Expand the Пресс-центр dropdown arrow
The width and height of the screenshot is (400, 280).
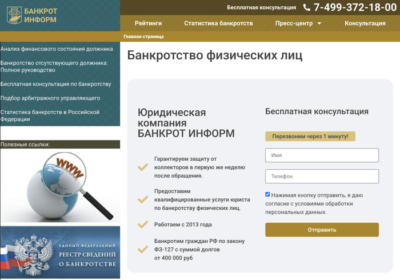[319, 23]
